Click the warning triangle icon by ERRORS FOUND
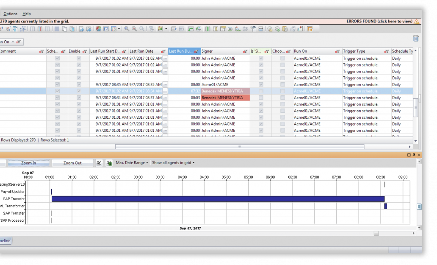Screen dimensions: 437x265 click(416, 21)
